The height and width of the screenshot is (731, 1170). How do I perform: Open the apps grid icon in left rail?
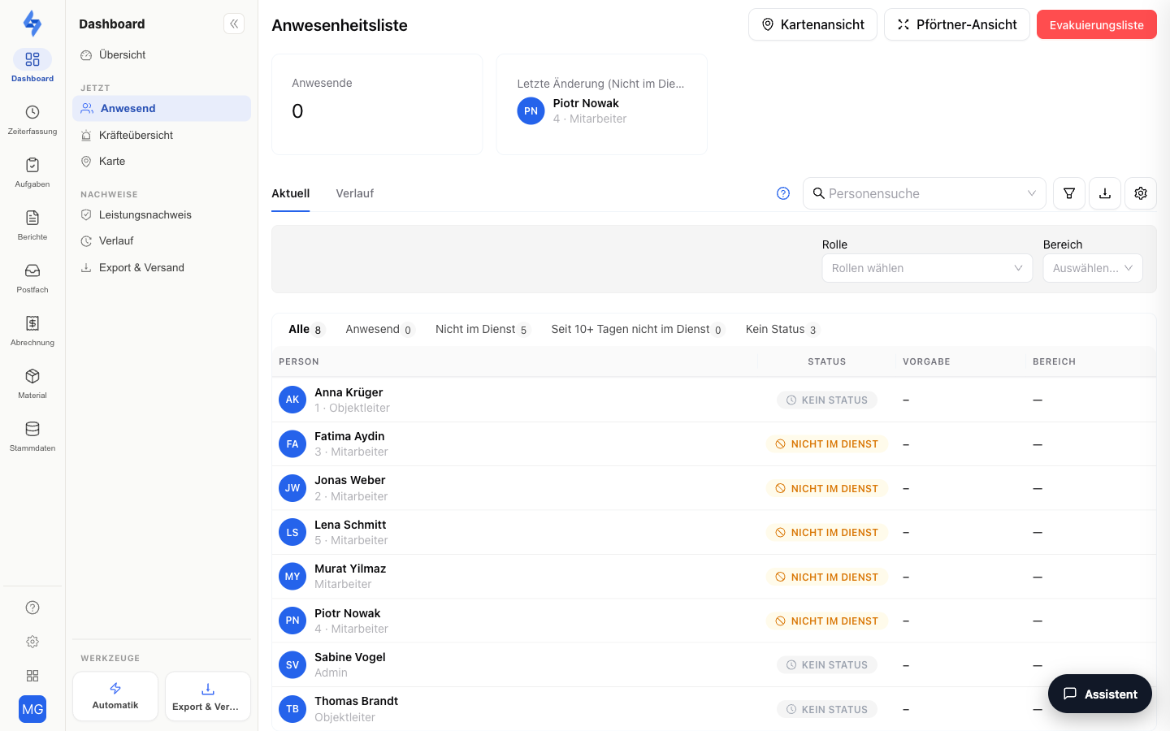[x=32, y=676]
